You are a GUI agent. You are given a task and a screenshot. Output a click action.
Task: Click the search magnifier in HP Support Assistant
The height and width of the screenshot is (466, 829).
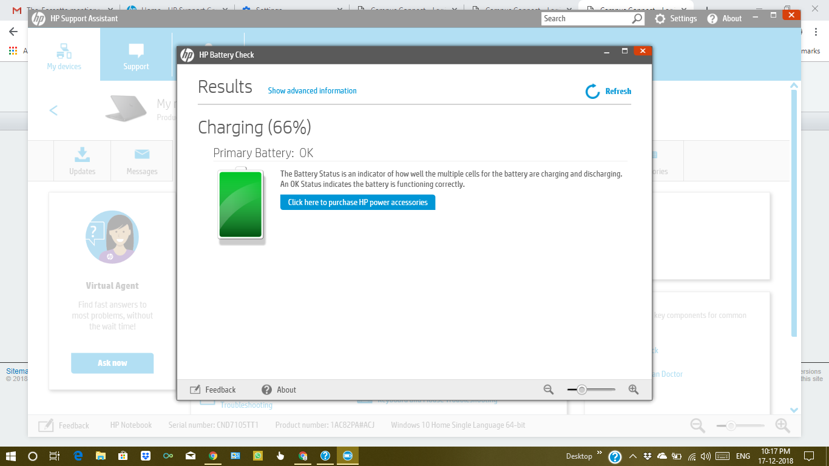click(637, 19)
